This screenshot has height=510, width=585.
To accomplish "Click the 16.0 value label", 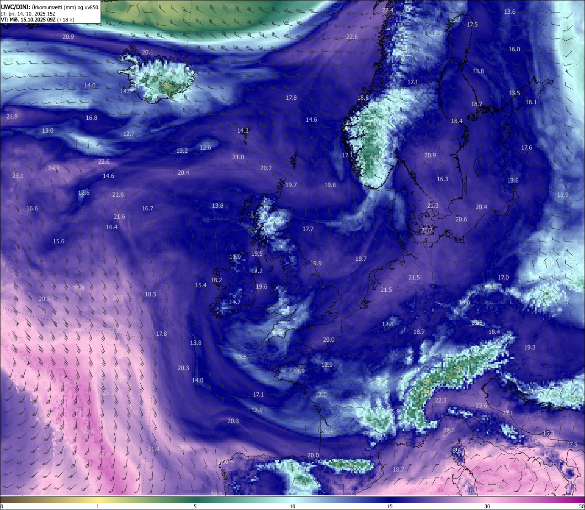I will 514,49.
